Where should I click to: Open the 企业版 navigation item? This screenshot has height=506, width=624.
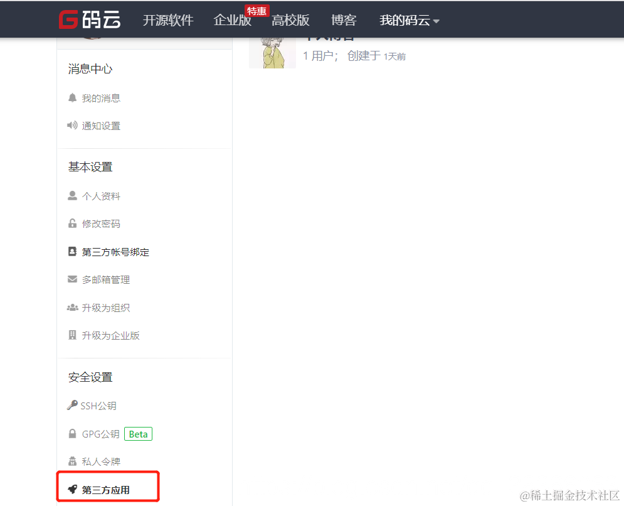(233, 20)
